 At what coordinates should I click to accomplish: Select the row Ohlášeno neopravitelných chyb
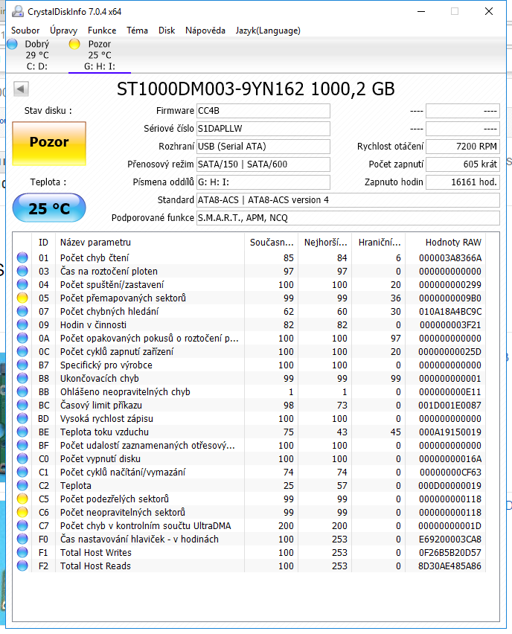click(249, 391)
